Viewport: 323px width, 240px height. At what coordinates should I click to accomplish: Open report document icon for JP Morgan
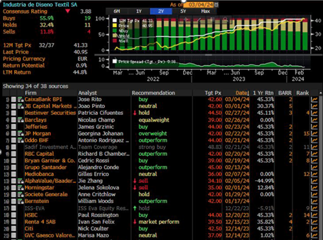click(20, 133)
